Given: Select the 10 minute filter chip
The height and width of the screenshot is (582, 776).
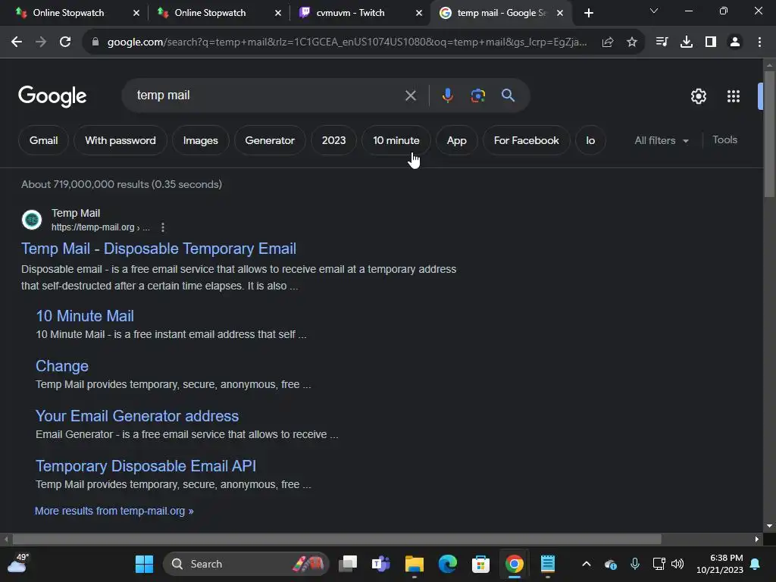Looking at the screenshot, I should coord(396,140).
